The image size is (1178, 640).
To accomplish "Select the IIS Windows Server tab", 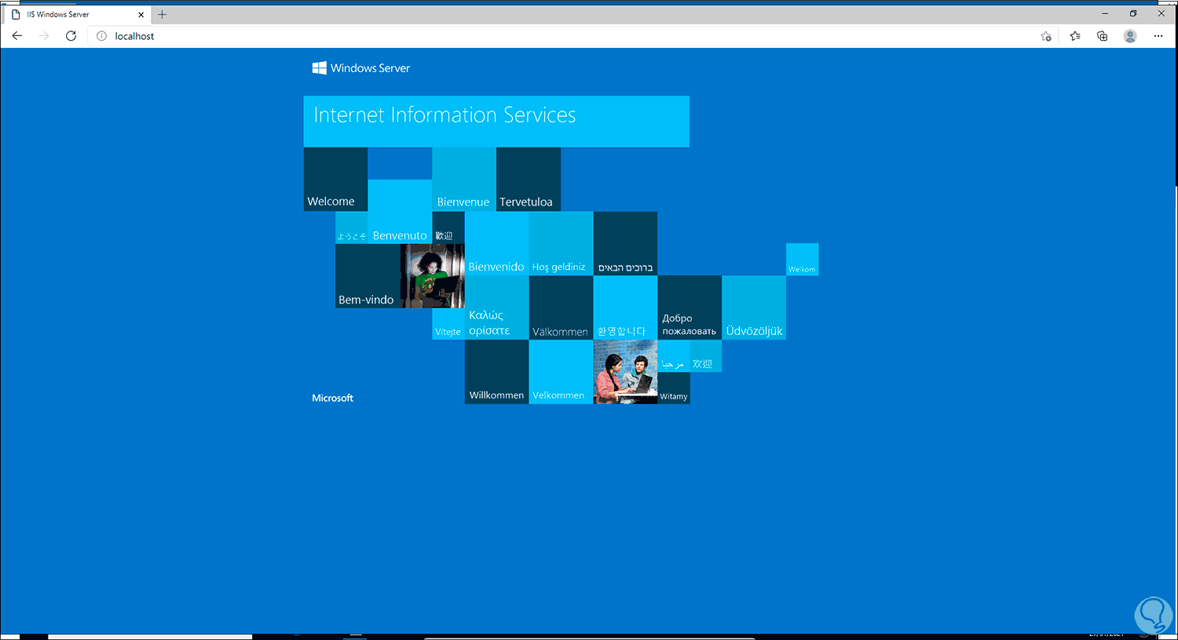I will (x=78, y=14).
